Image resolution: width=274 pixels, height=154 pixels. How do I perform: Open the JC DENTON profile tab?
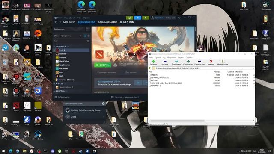(x=127, y=22)
